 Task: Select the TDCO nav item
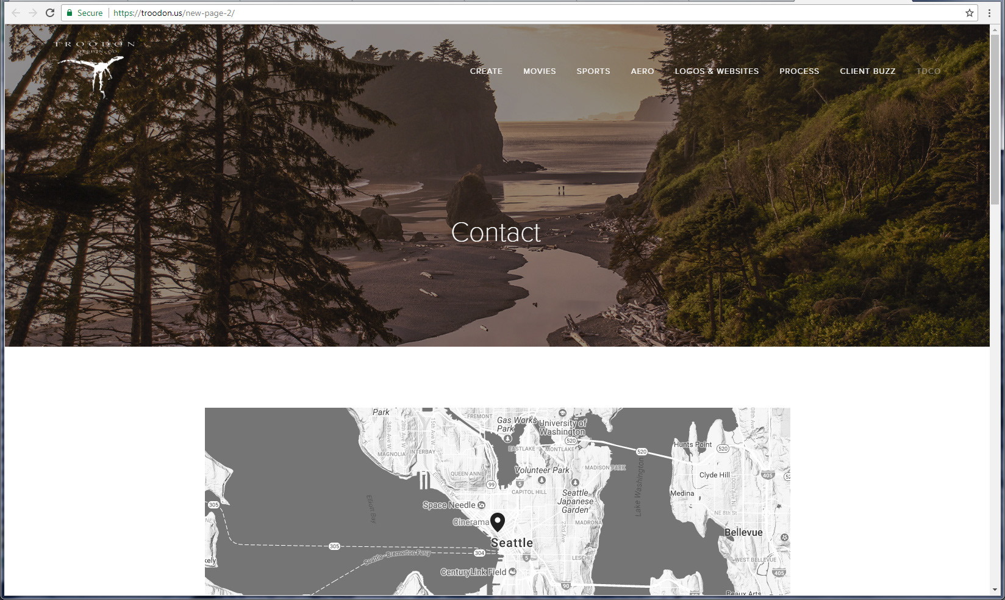point(928,71)
